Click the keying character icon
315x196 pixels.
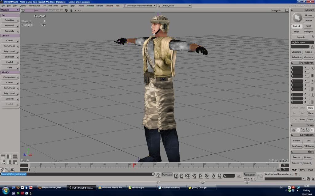point(296,174)
